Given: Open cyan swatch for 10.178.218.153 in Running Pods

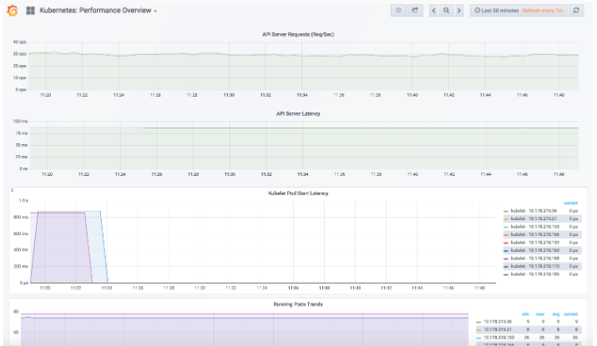Looking at the screenshot, I should 478,338.
